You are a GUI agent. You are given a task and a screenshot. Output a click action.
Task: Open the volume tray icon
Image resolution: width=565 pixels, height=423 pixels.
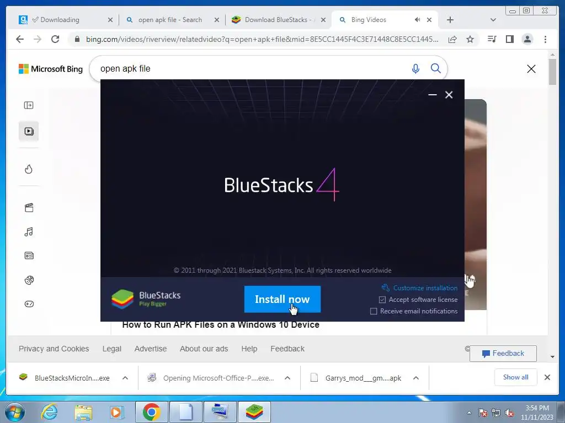(509, 413)
